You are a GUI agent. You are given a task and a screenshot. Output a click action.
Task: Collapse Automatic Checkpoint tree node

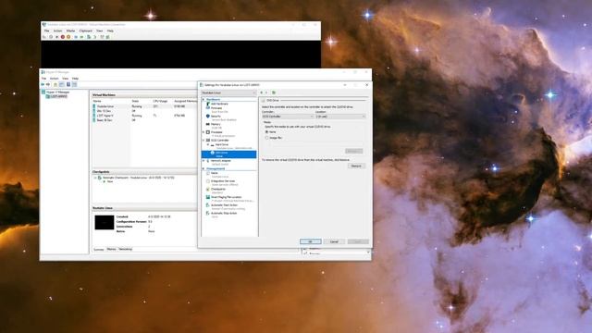tap(95, 178)
